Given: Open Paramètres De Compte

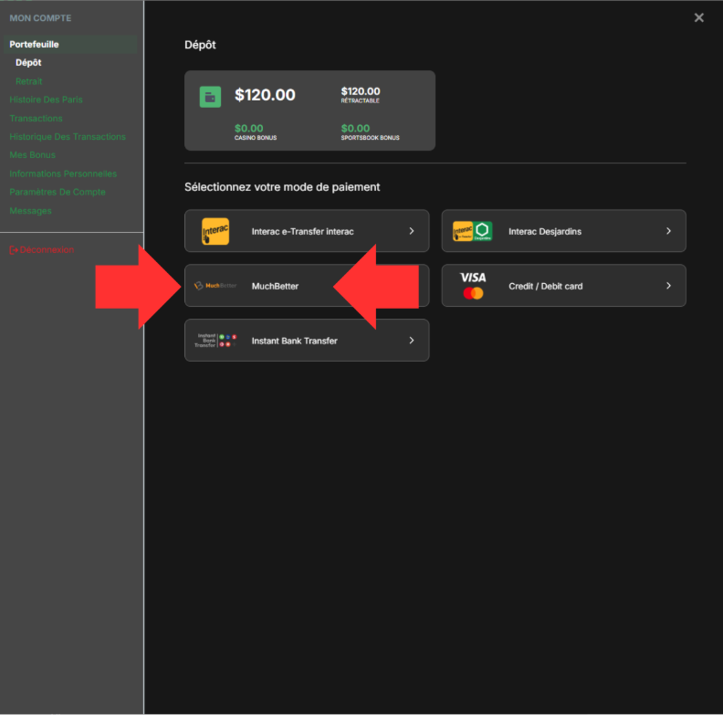Looking at the screenshot, I should (x=57, y=192).
